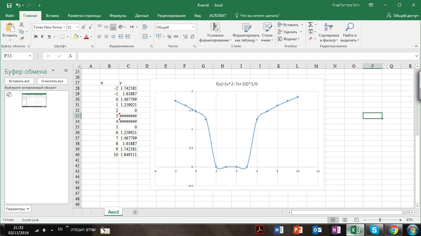Open the font name dropdown
421x236 pixels.
tap(64, 27)
